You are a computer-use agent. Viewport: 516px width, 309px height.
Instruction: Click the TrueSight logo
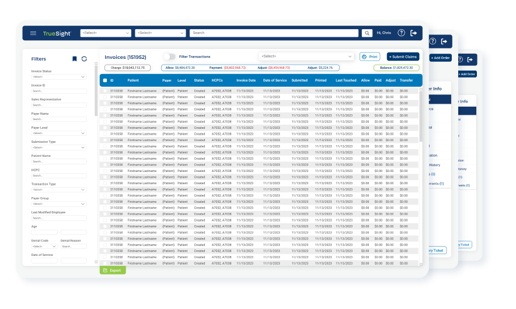(x=57, y=33)
